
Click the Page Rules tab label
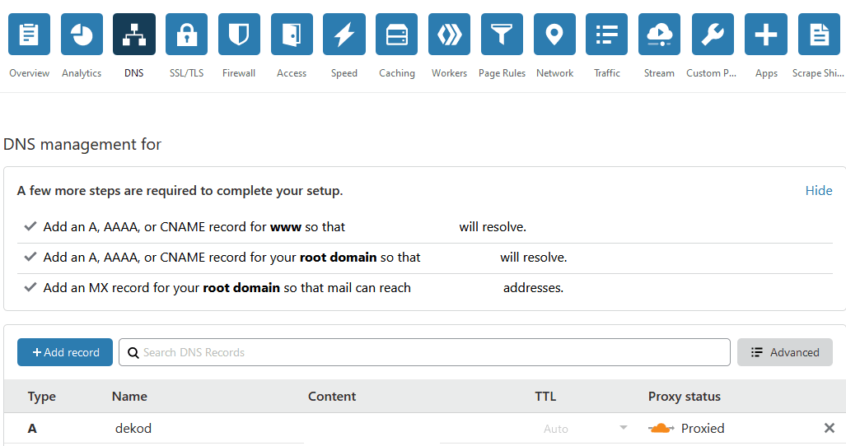pyautogui.click(x=502, y=73)
